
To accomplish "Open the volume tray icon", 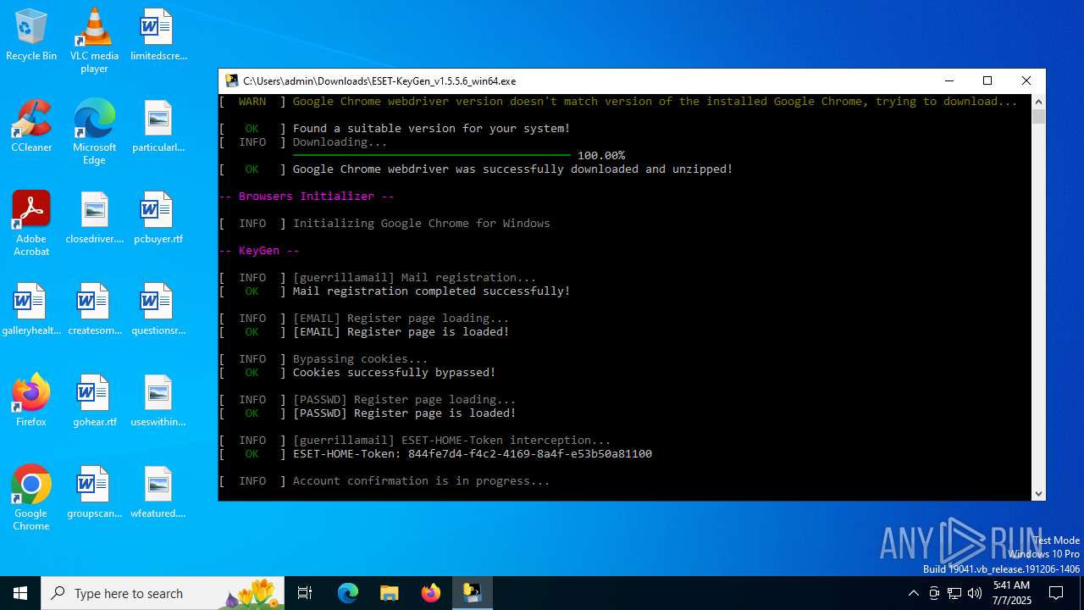I will 975,593.
